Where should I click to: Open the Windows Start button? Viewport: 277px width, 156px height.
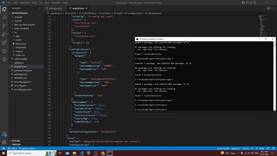(x=3, y=153)
